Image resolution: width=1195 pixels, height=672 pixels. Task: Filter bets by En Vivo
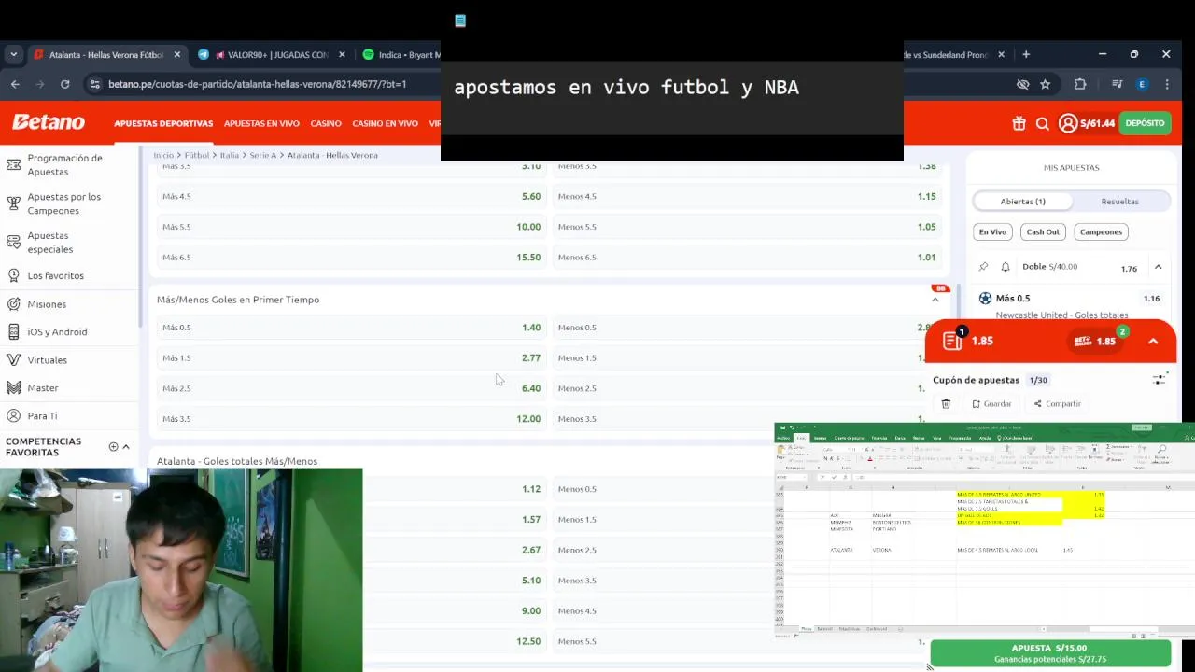point(992,231)
